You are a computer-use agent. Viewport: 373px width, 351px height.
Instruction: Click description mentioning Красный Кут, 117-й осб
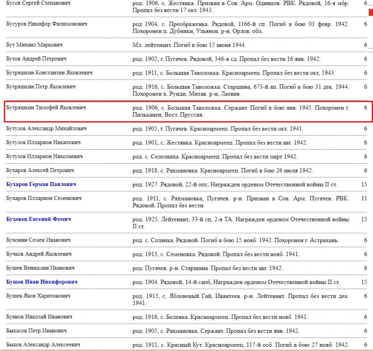pos(241,345)
